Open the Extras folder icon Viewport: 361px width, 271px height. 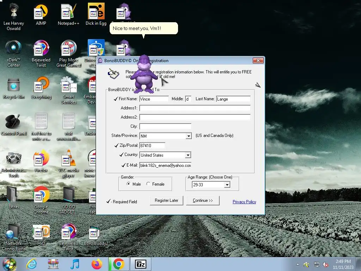point(14,198)
